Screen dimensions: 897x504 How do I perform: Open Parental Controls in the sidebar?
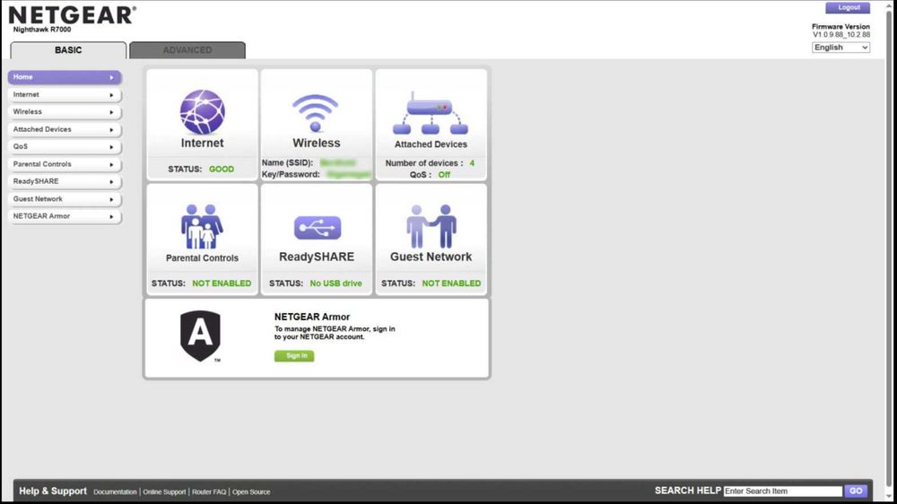65,164
